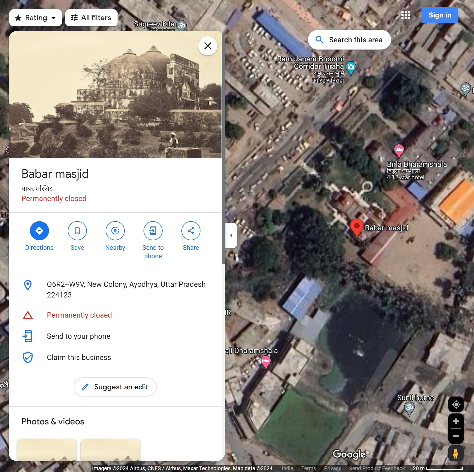The width and height of the screenshot is (474, 472).
Task: Click Suggest an edit
Action: click(x=115, y=387)
